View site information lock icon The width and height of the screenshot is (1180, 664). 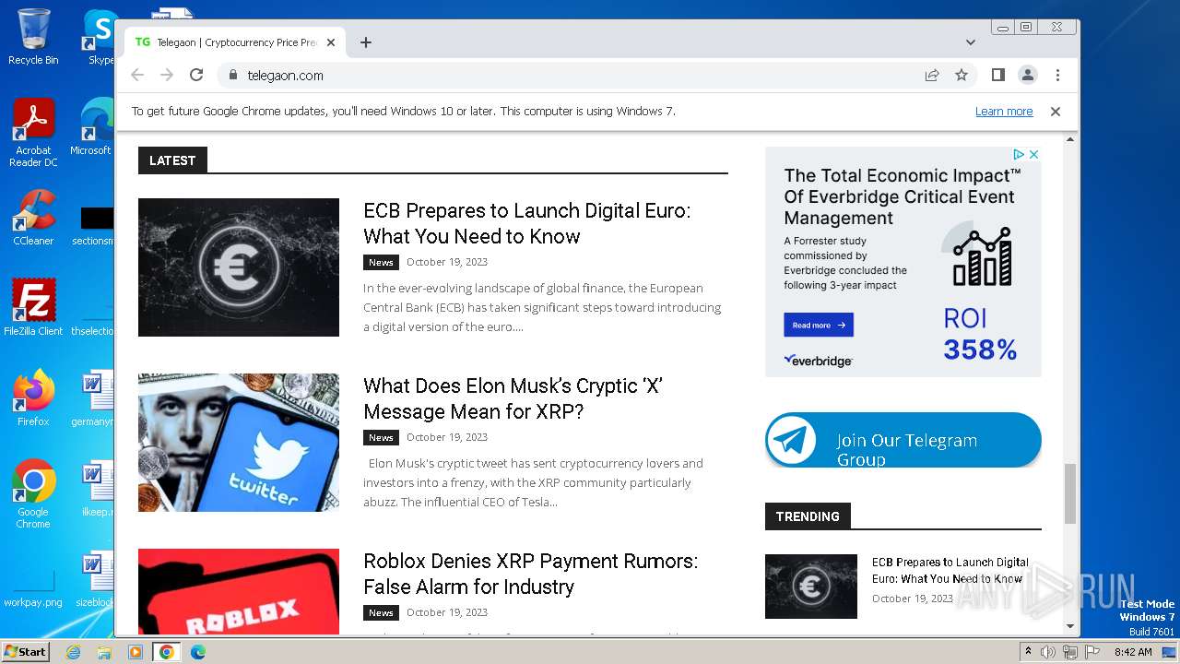tap(232, 75)
